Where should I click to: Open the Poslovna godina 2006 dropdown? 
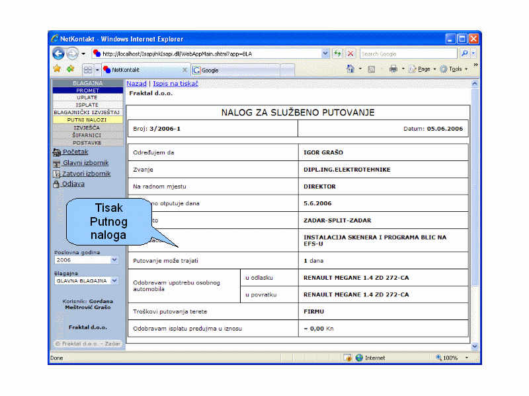(x=87, y=260)
